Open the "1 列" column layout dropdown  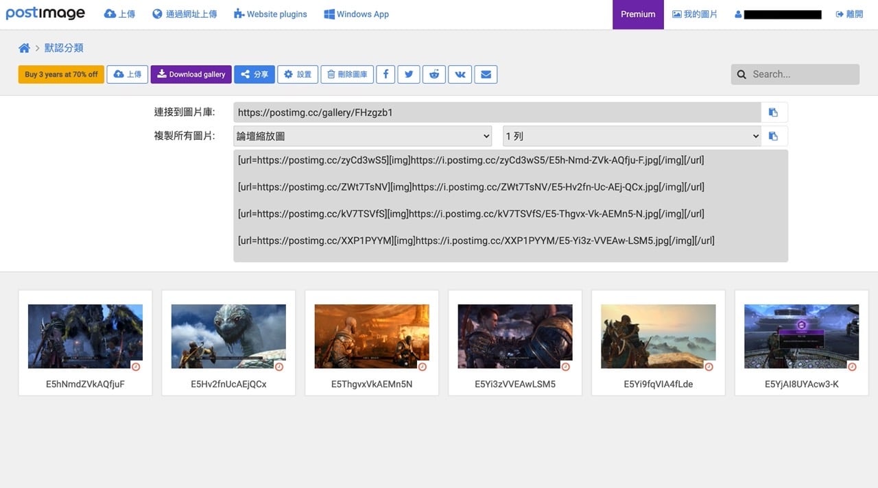click(631, 136)
